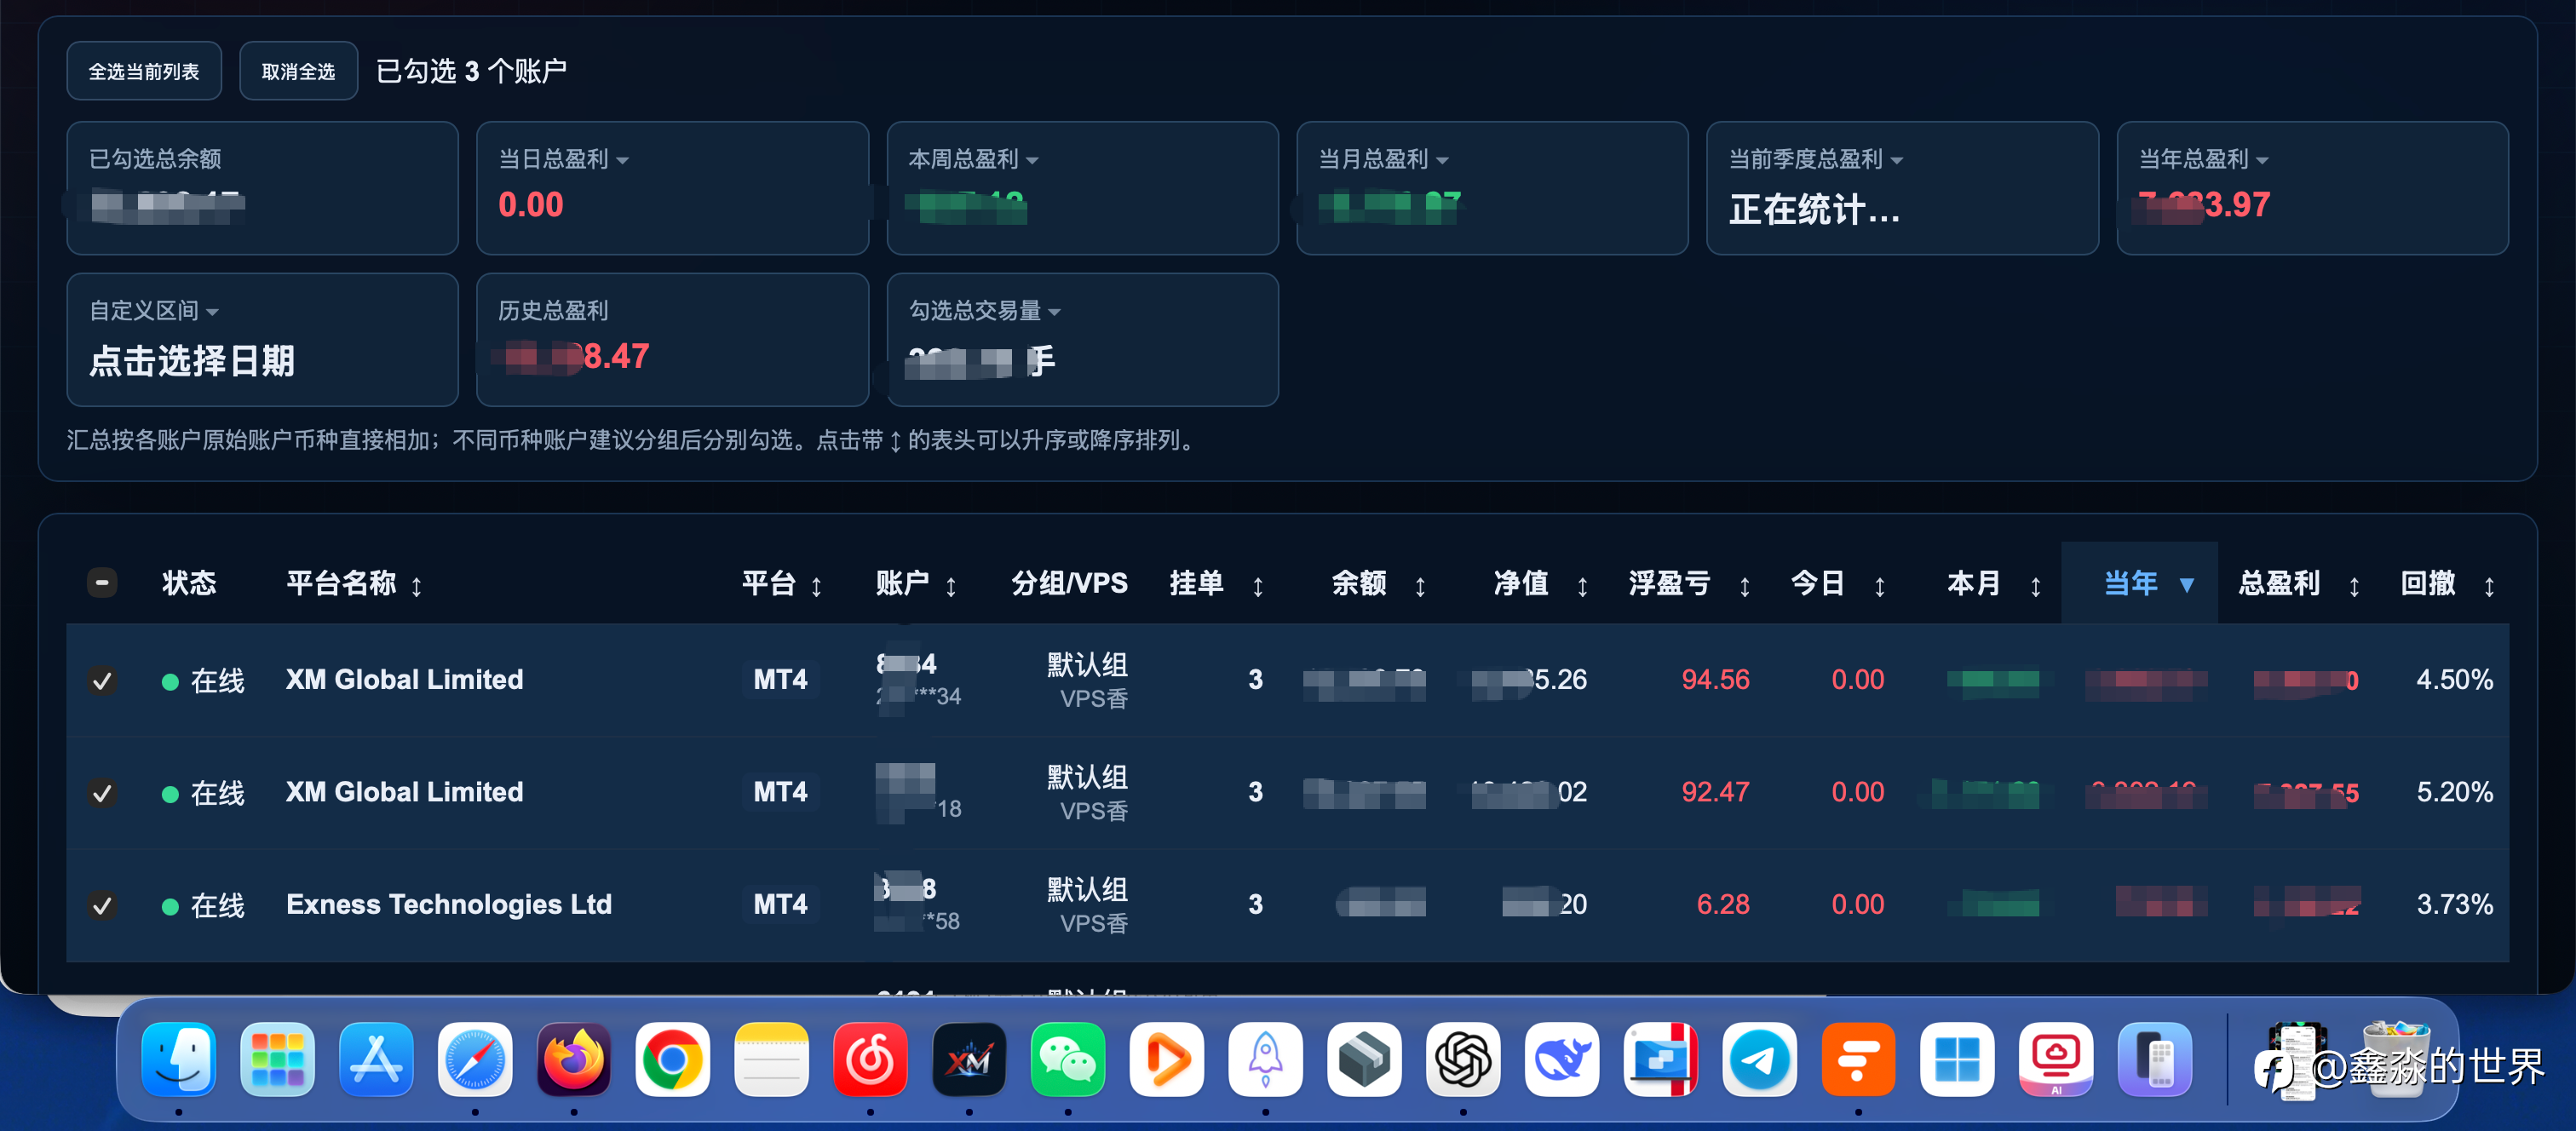Open WeChat from the dock
The height and width of the screenshot is (1131, 2576).
pyautogui.click(x=1068, y=1059)
